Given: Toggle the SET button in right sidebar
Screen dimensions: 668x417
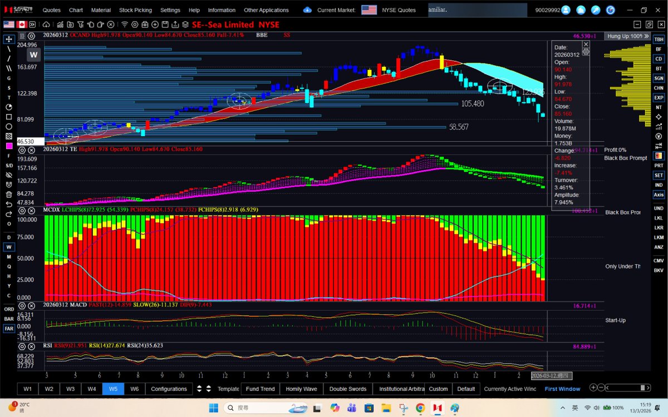Looking at the screenshot, I should click(659, 175).
